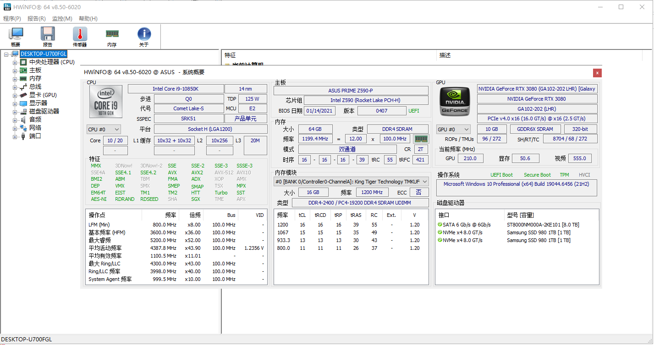Expand the 显卡 (GPU) tree node
Viewport: 654px width, 345px height.
point(15,95)
